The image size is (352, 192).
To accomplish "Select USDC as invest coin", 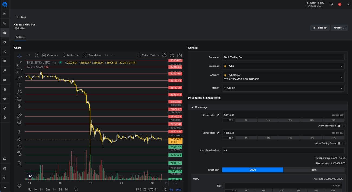I will coord(253,170).
